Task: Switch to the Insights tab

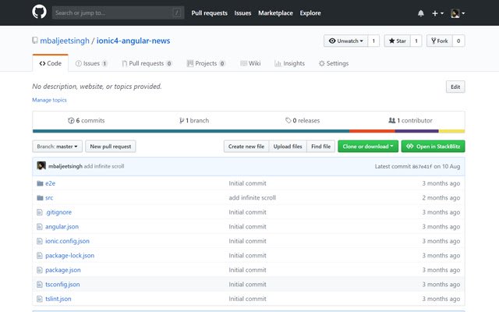Action: point(289,63)
